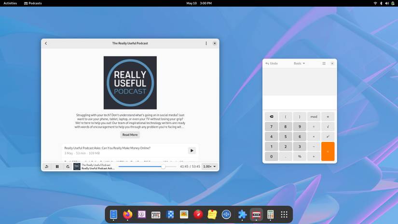398x224 pixels.
Task: Click the pi key in Calculator
Action: [x=328, y=117]
